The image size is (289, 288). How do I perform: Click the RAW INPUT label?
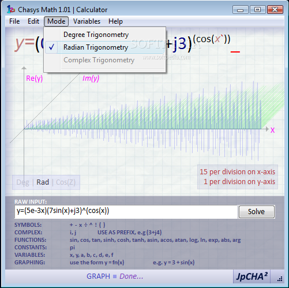click(31, 201)
